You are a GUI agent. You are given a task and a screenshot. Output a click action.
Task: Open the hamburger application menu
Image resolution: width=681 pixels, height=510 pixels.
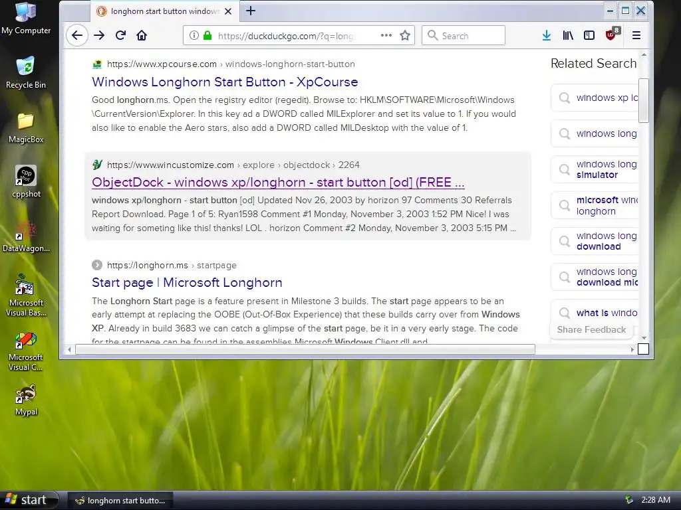(x=636, y=36)
